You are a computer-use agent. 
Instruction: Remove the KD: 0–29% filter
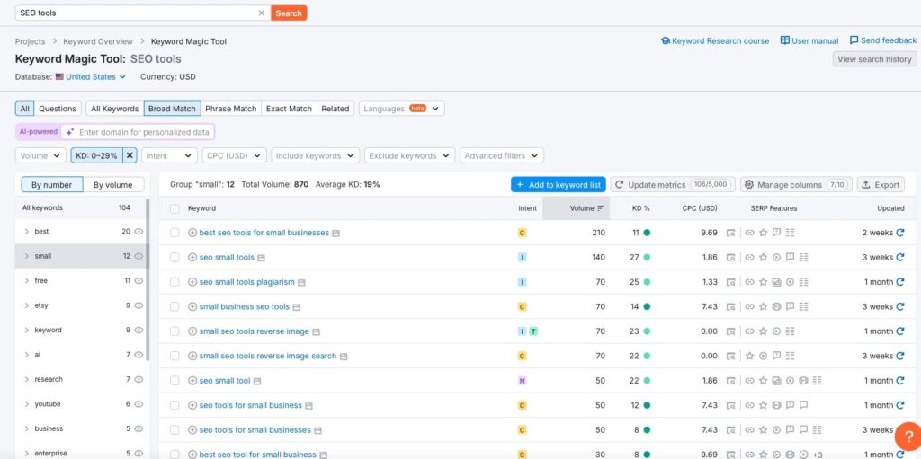pyautogui.click(x=130, y=155)
